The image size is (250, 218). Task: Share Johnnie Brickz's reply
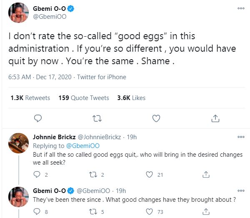[205, 174]
